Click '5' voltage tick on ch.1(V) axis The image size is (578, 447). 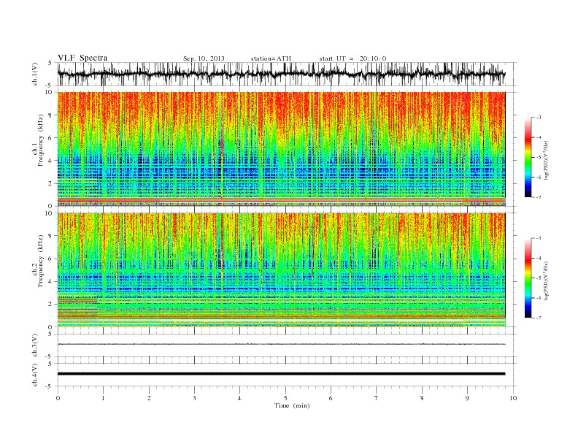50,63
